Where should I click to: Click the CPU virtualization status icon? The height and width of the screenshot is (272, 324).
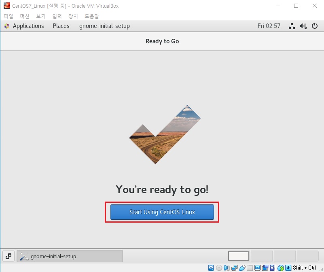(273, 268)
